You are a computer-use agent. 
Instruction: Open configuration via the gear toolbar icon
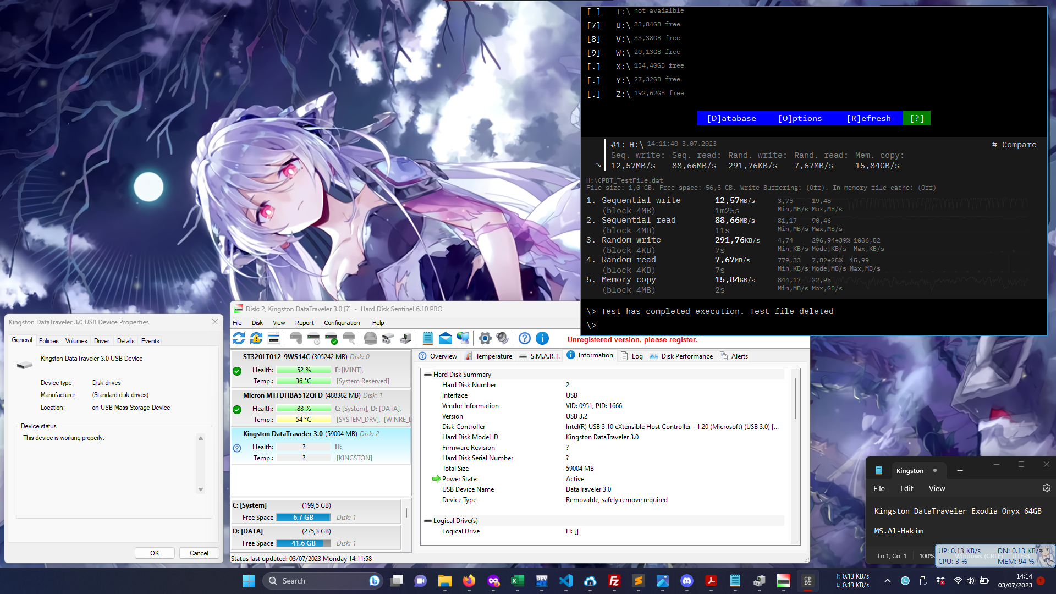485,338
